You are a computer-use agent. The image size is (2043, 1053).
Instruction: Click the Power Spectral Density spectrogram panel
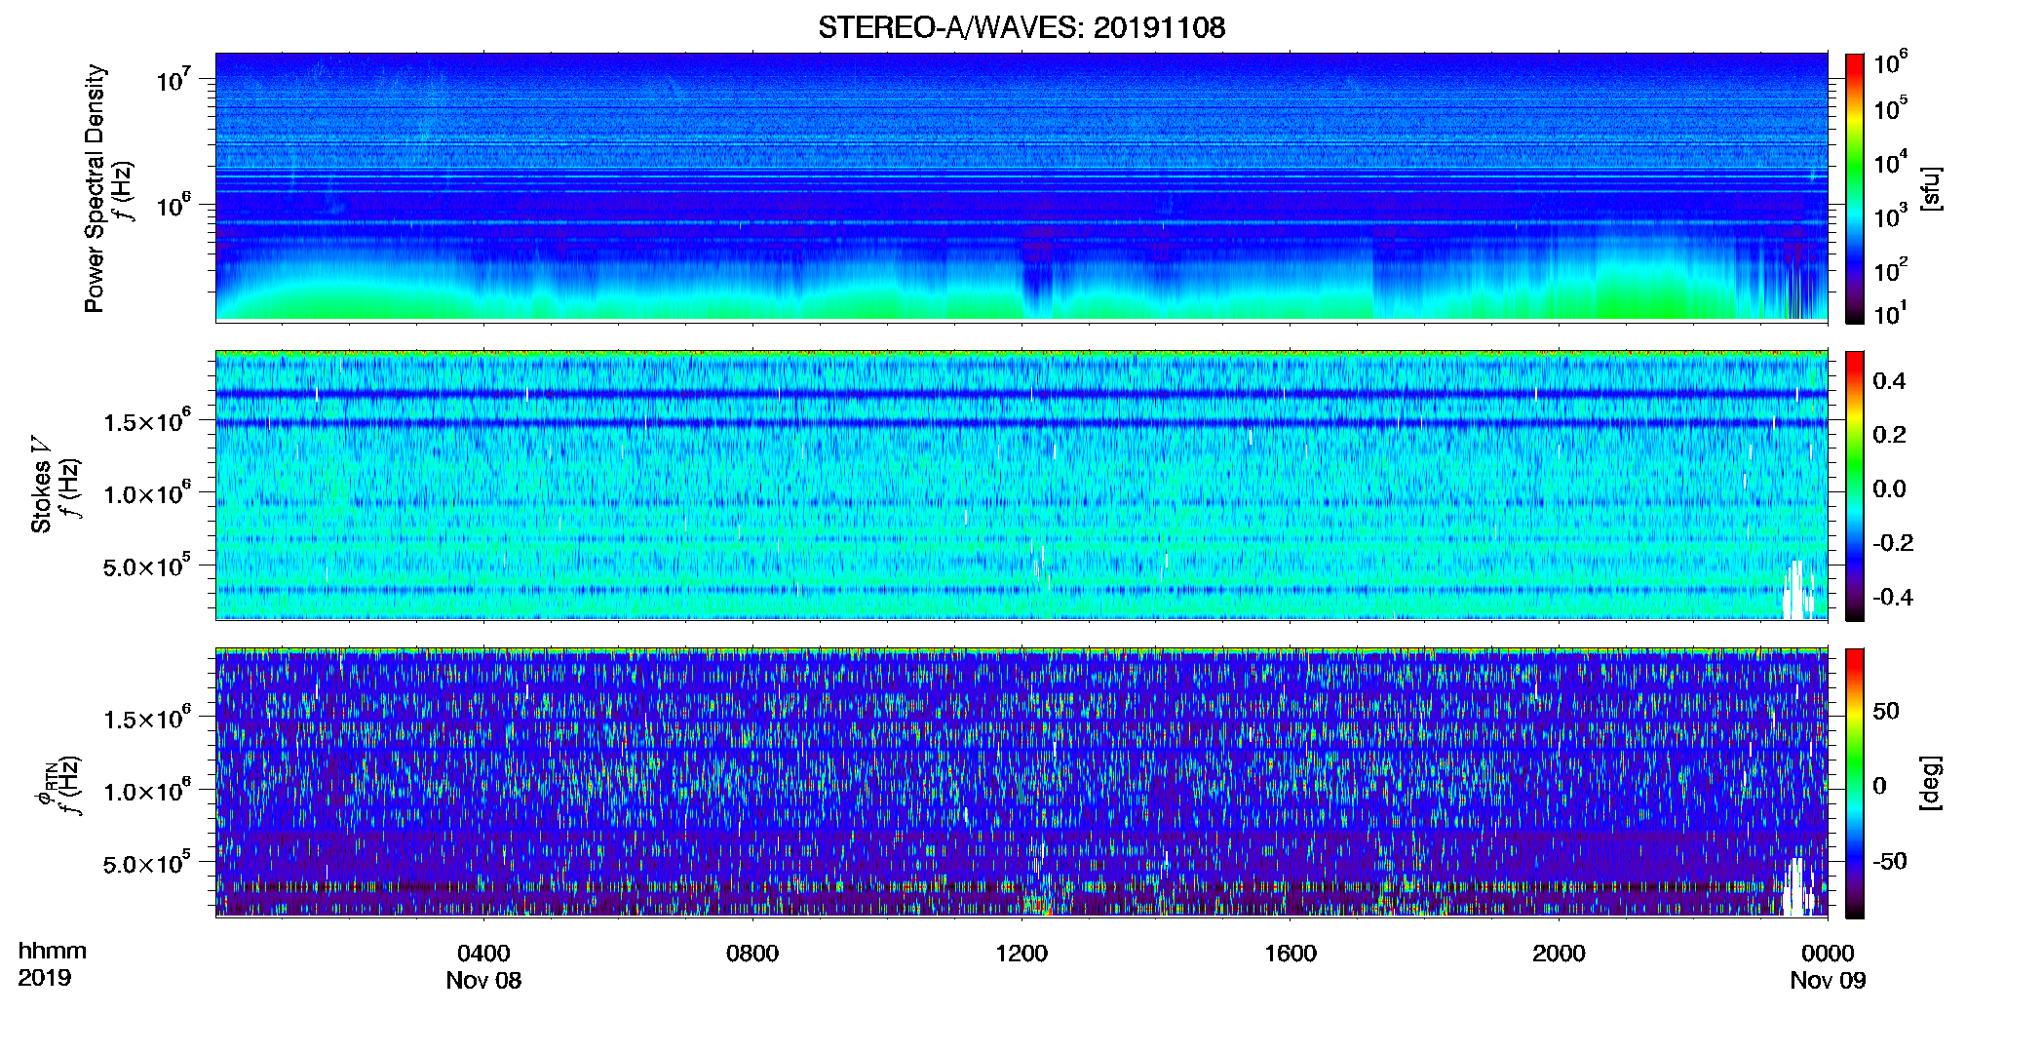click(1021, 186)
